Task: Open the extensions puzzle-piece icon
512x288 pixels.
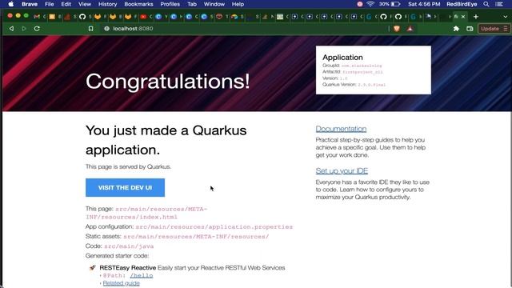Action: coord(456,29)
